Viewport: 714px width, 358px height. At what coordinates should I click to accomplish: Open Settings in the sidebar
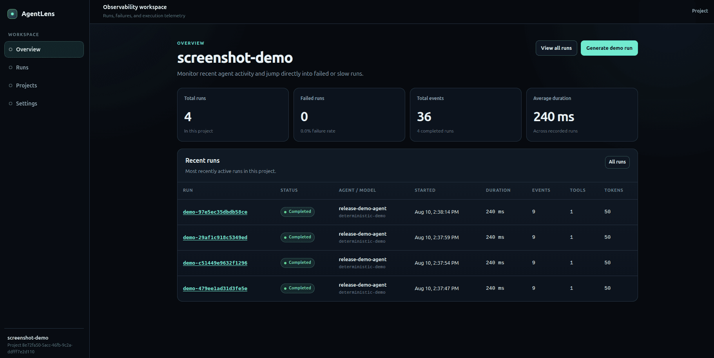44,104
